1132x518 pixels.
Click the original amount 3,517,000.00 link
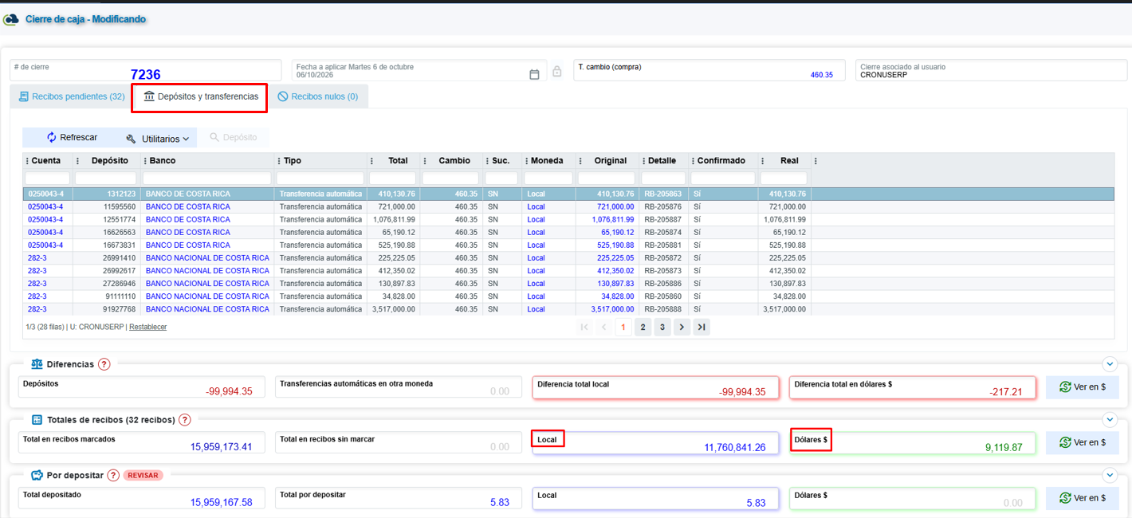612,309
